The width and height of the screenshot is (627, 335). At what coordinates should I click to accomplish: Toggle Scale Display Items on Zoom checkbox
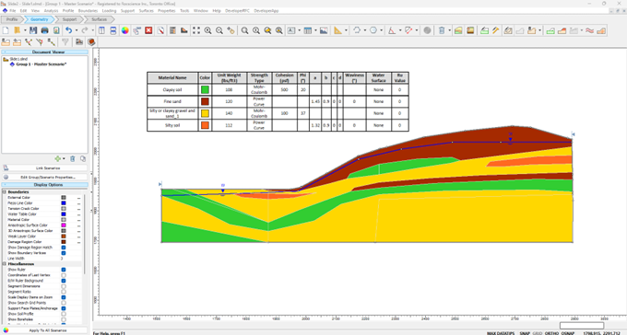point(64,297)
